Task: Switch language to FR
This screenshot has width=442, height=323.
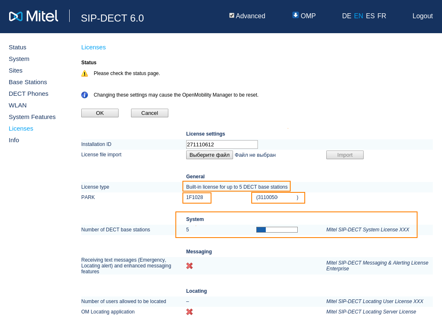Action: 382,16
